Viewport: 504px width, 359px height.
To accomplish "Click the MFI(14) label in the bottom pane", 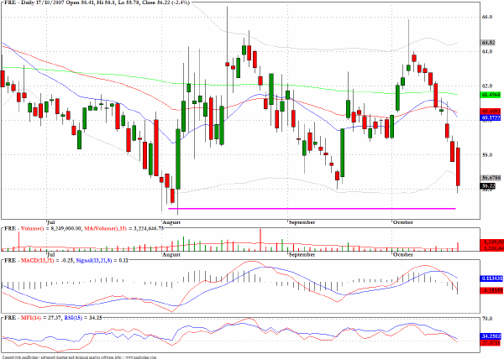I will 30,317.
